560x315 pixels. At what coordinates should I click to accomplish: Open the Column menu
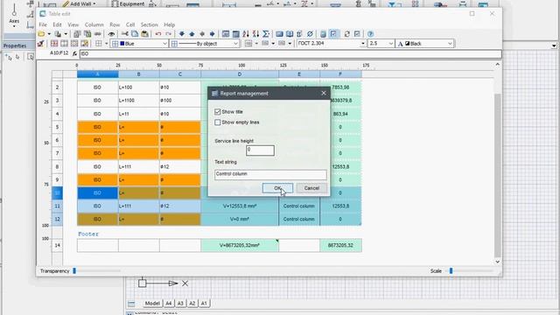click(x=94, y=24)
